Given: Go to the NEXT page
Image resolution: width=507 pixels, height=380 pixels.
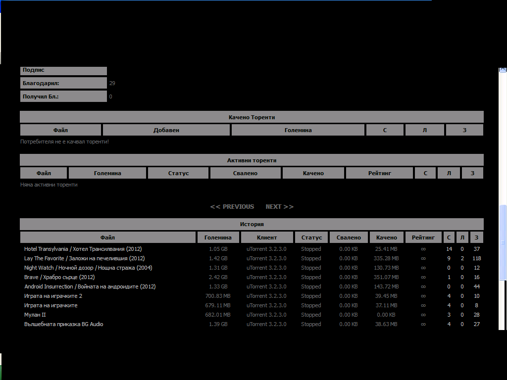Looking at the screenshot, I should pos(279,207).
